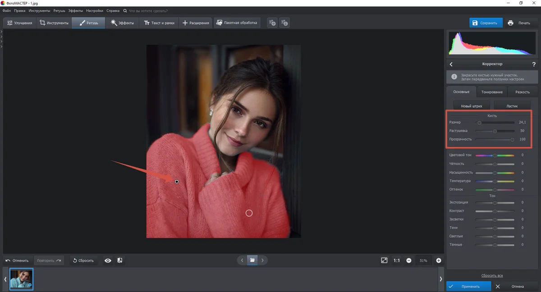
Task: Adjust the Насыщенность slider
Action: tap(495, 173)
